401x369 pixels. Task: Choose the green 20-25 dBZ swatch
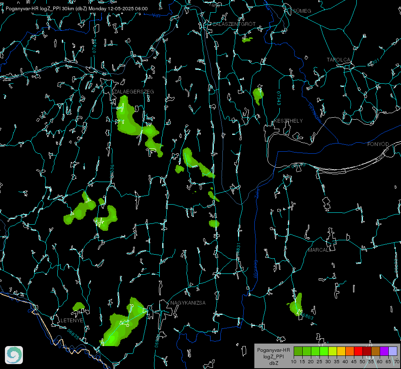click(x=315, y=351)
